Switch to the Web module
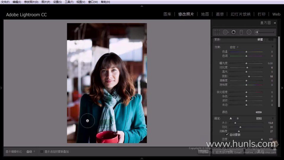284x160 pixels. tap(276, 14)
